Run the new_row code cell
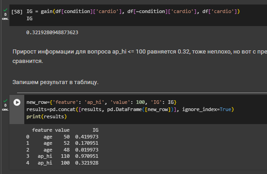267x174 pixels. click(x=17, y=103)
